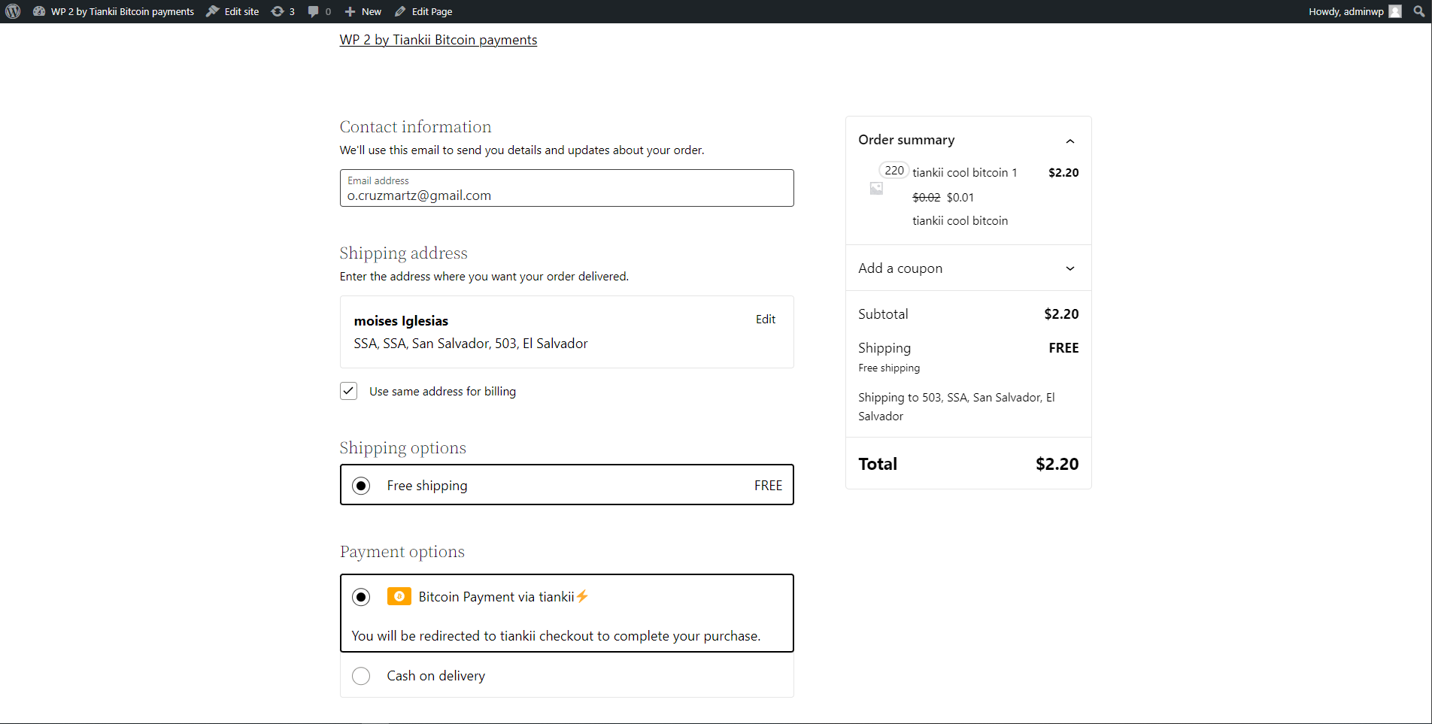Select the Shipping options heading

pyautogui.click(x=403, y=448)
